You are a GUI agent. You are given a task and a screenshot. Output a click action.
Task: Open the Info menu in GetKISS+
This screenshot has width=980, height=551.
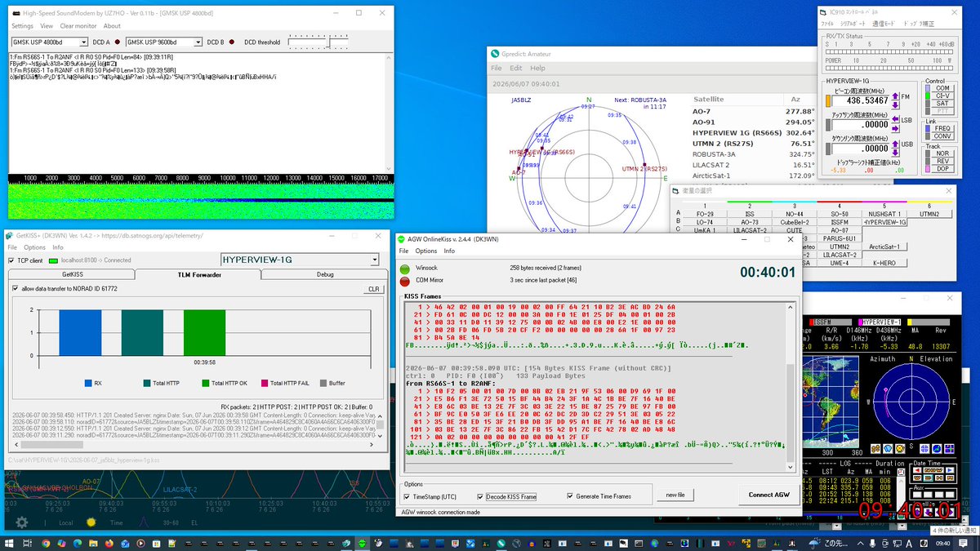58,247
